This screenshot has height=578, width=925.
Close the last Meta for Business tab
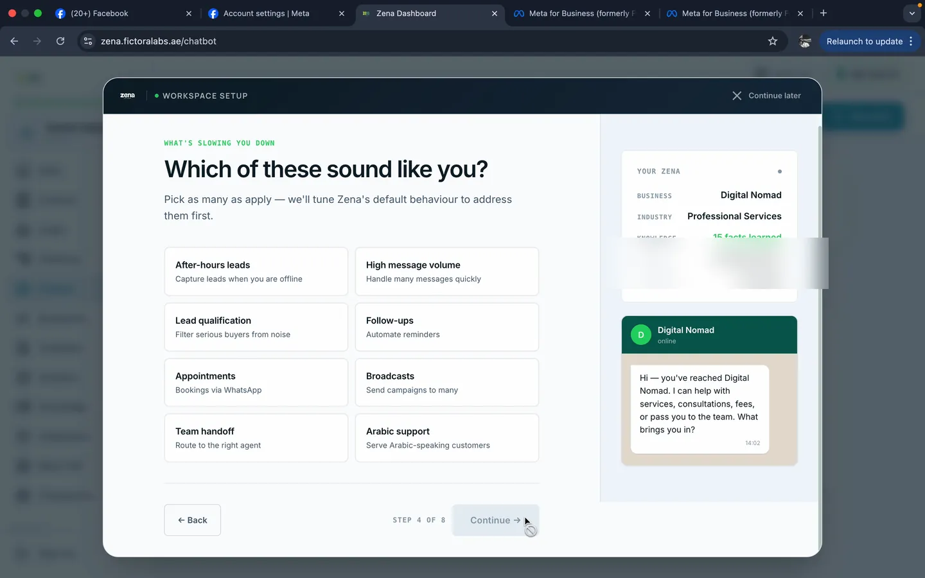[x=800, y=13]
